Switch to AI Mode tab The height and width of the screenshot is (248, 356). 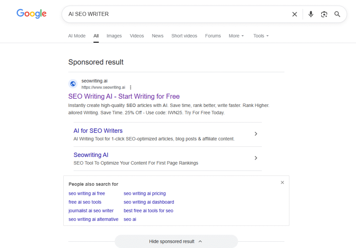coord(77,36)
